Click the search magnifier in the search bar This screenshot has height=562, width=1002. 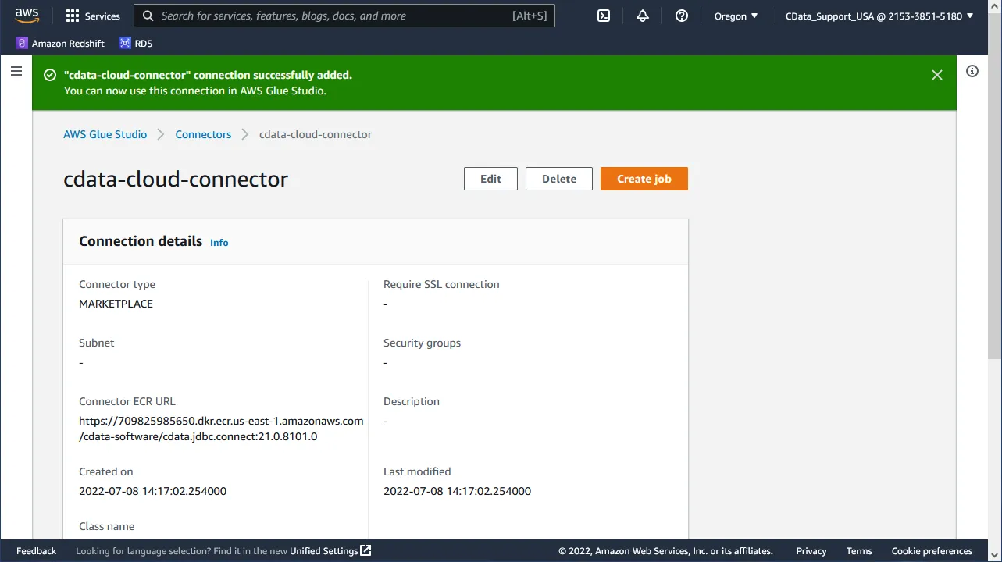point(148,16)
